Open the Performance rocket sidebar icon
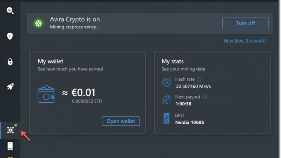 10,87
